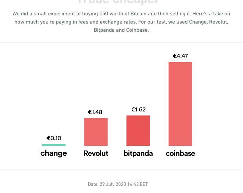Click the 'Bitpanda and Coinbase.' text line
243x193 pixels.
pos(121,30)
